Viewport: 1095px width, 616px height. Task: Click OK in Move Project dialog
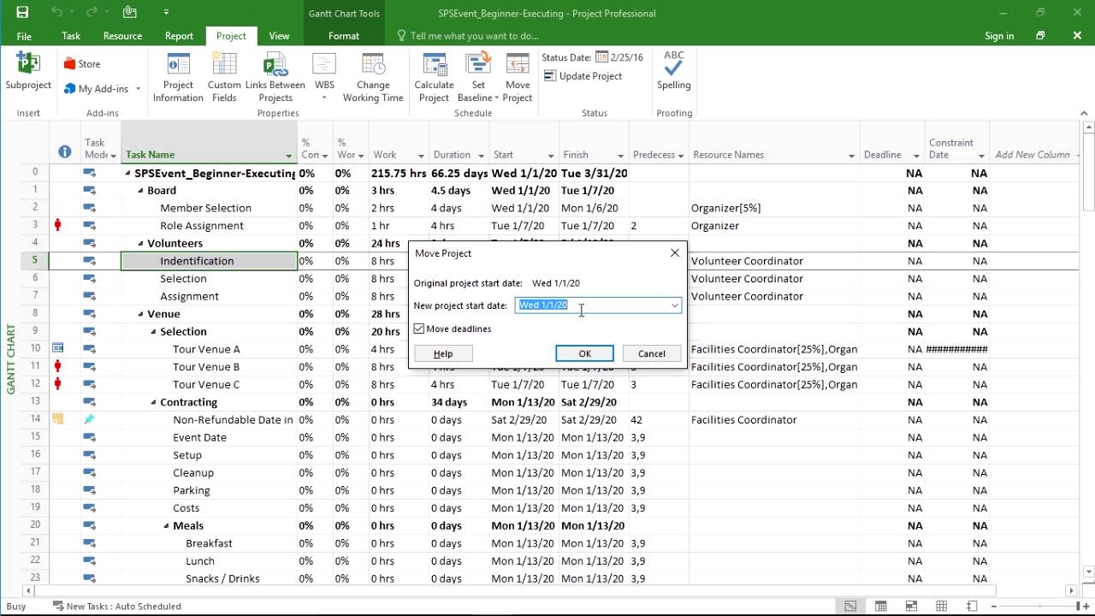584,353
